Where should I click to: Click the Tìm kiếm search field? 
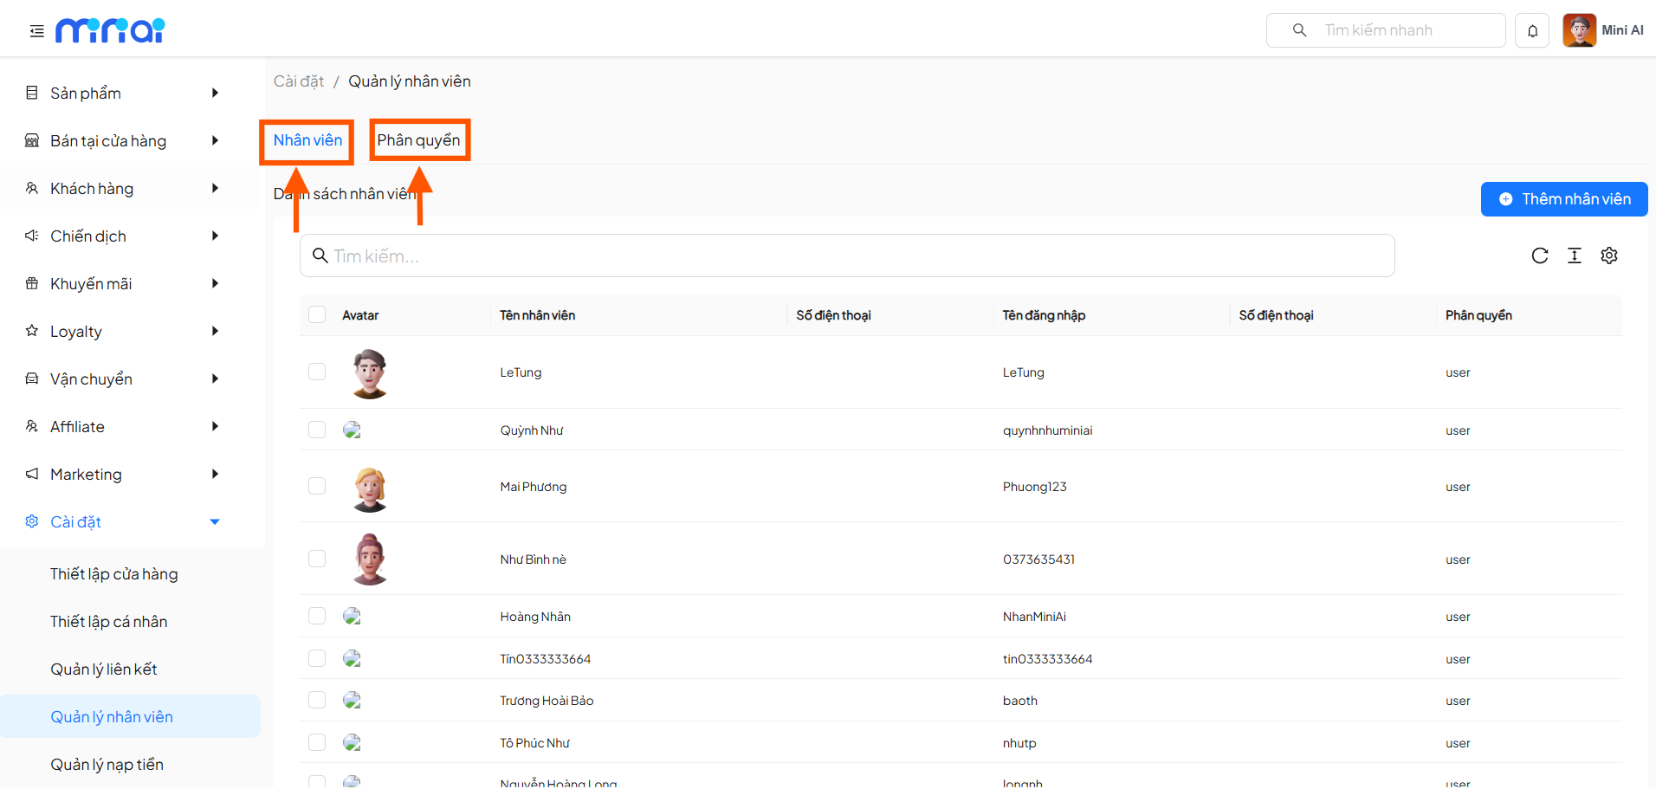click(847, 255)
